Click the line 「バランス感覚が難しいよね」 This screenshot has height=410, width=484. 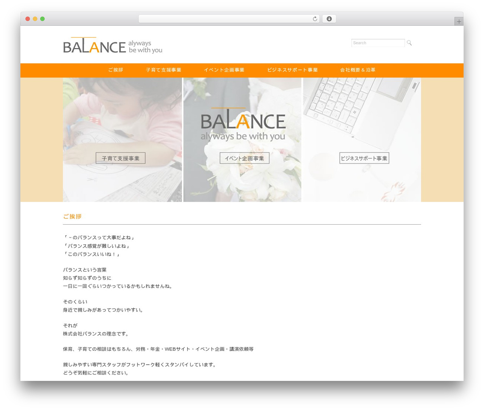97,246
